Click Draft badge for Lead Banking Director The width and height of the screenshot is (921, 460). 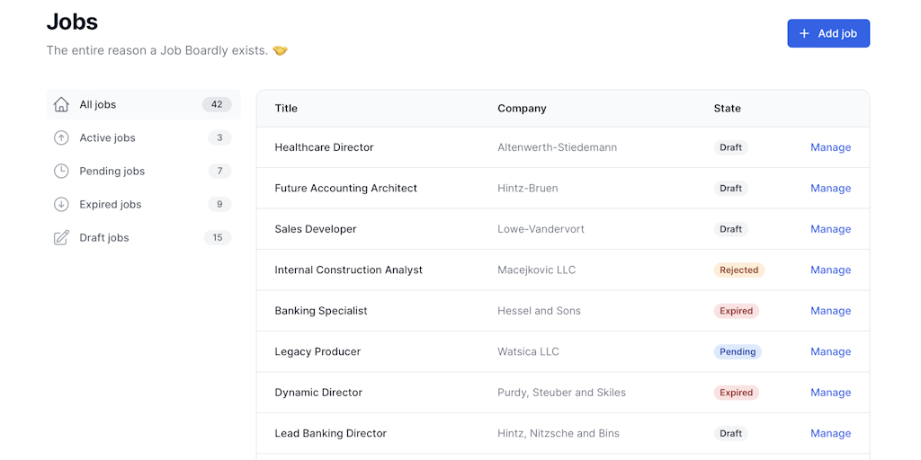coord(730,434)
